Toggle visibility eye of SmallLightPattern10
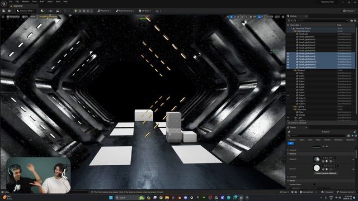The height and width of the screenshot is (201, 358). (288, 62)
